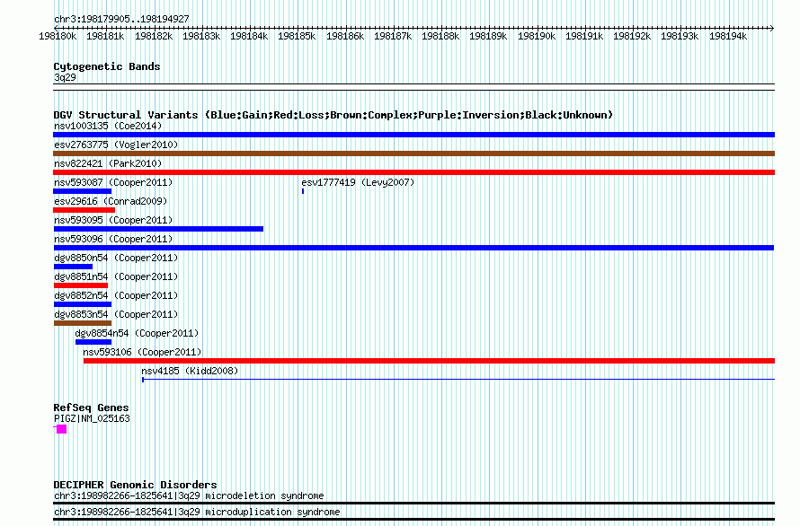Click the dgv8850n54 blue gain bar
Image resolution: width=800 pixels, height=526 pixels.
(73, 267)
